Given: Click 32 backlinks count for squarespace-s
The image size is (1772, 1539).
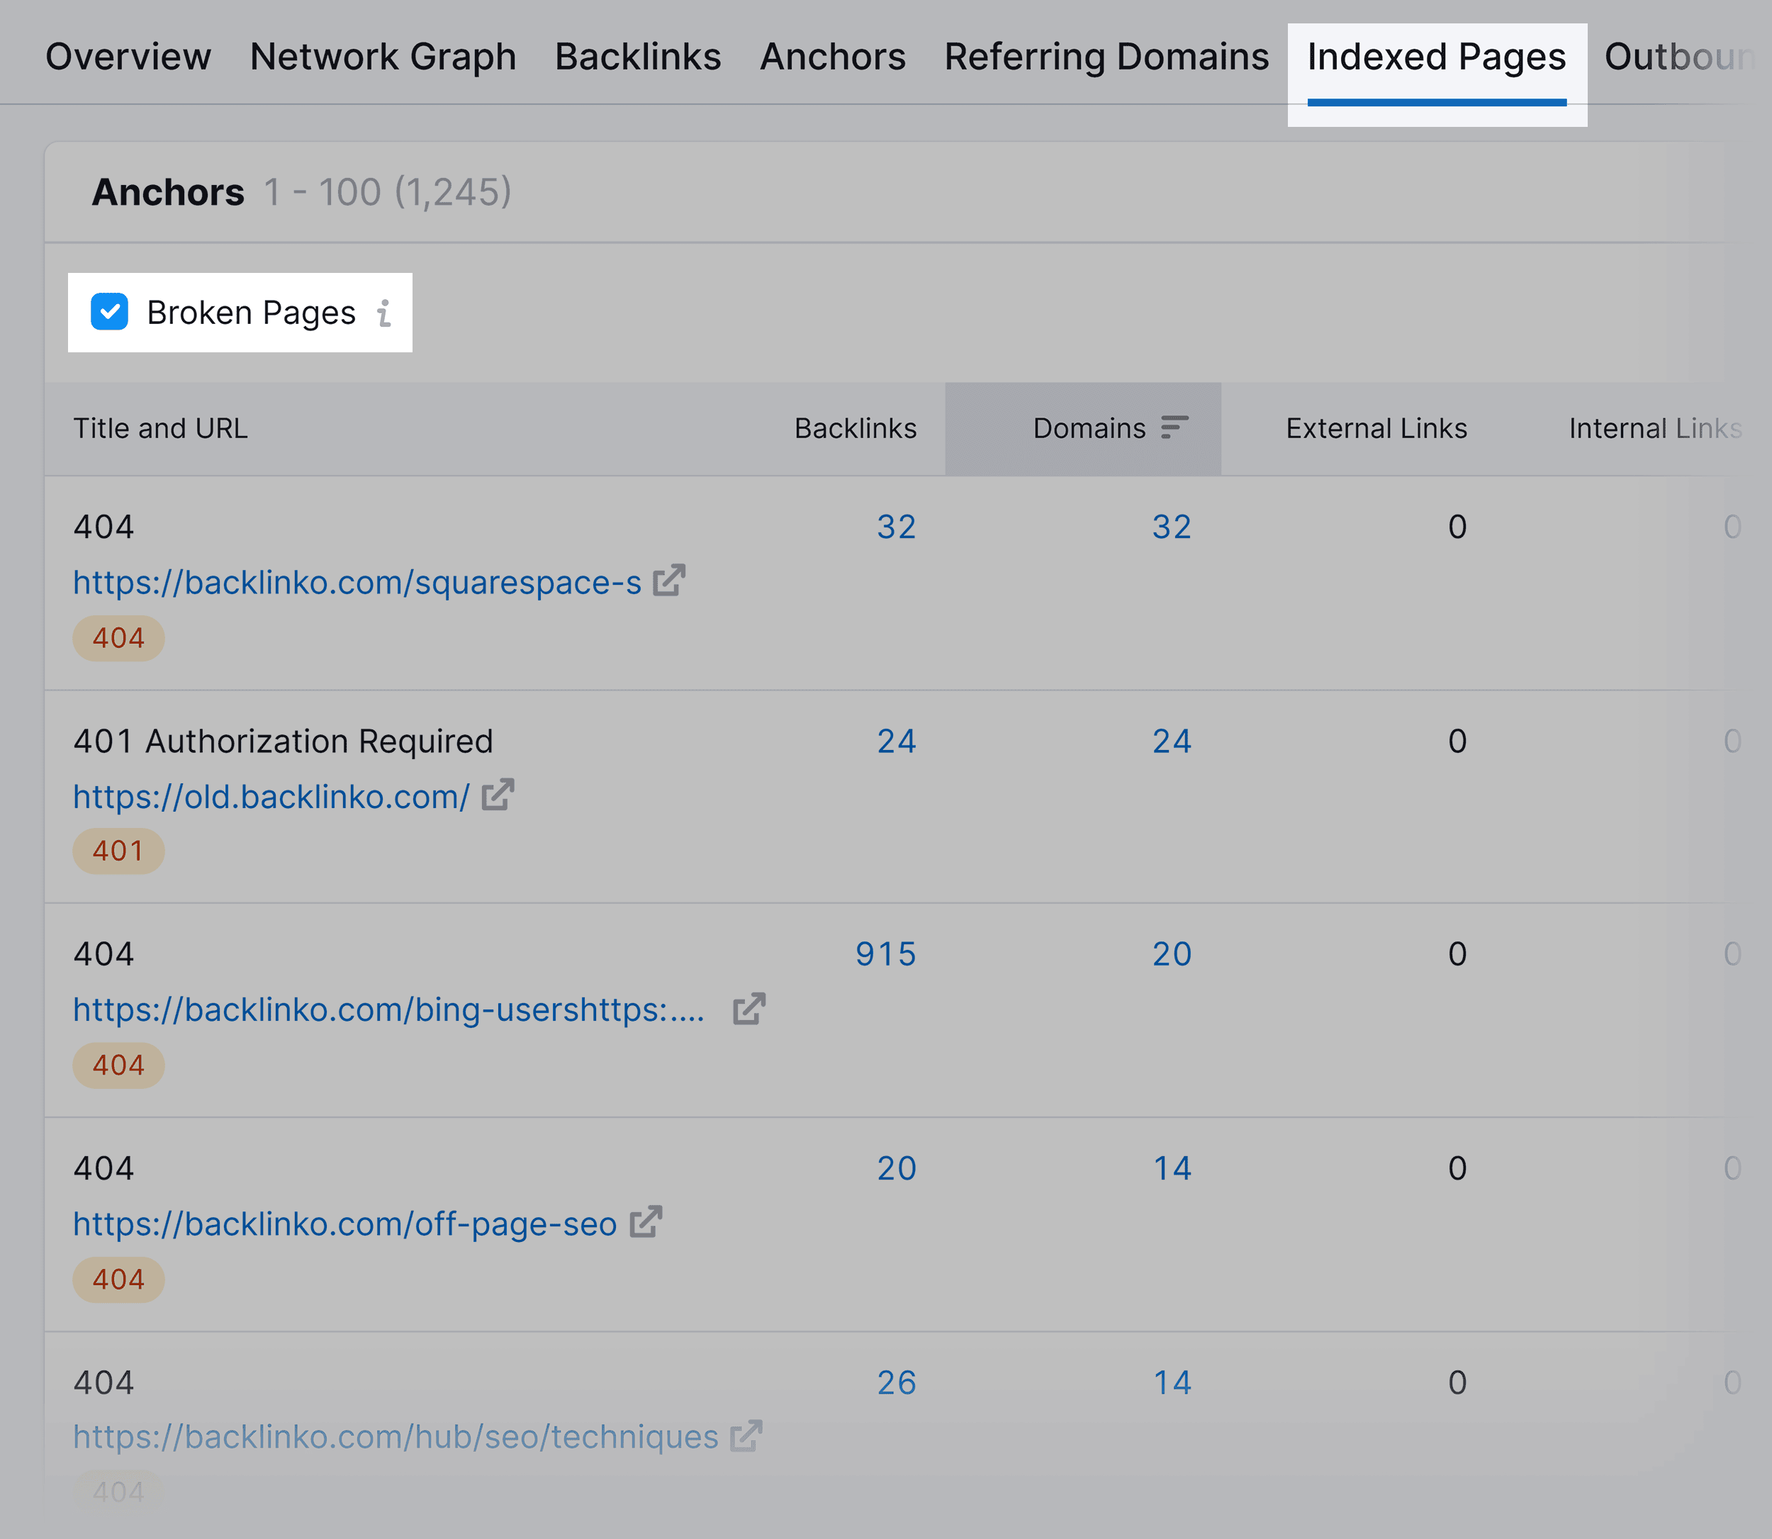Looking at the screenshot, I should [897, 526].
